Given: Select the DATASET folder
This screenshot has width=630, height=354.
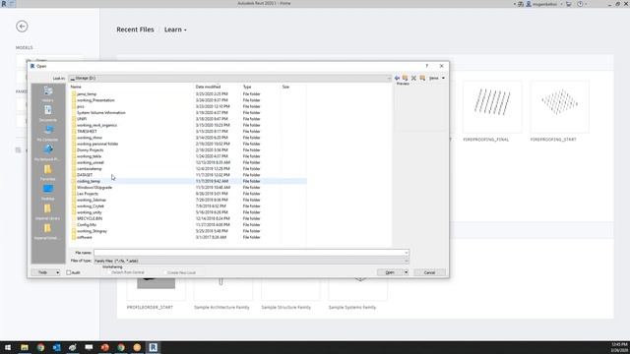Looking at the screenshot, I should point(85,175).
